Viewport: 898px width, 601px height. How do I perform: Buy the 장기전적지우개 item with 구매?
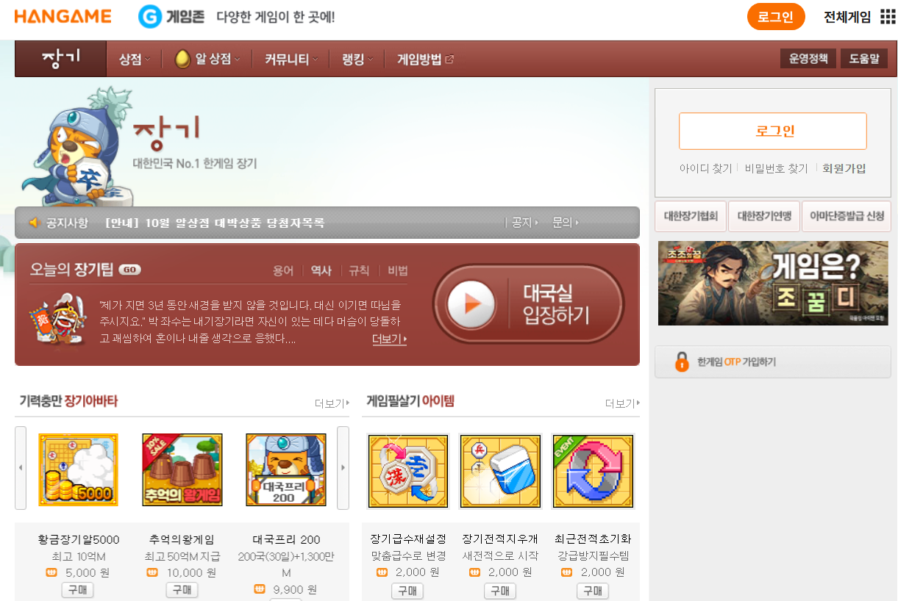(500, 591)
